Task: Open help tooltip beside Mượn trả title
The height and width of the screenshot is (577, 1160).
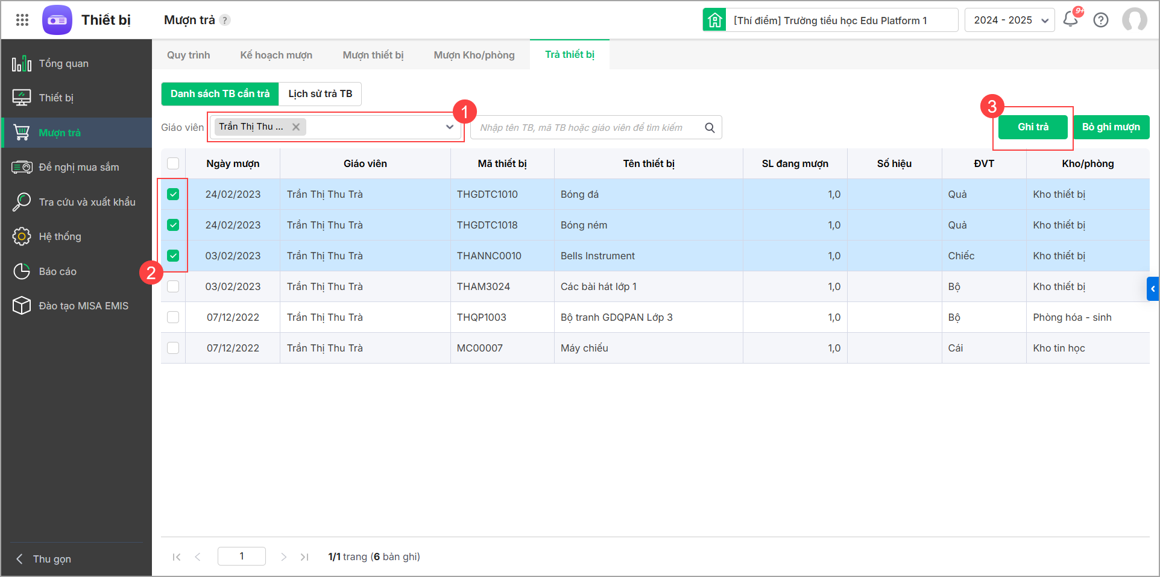Action: point(225,20)
